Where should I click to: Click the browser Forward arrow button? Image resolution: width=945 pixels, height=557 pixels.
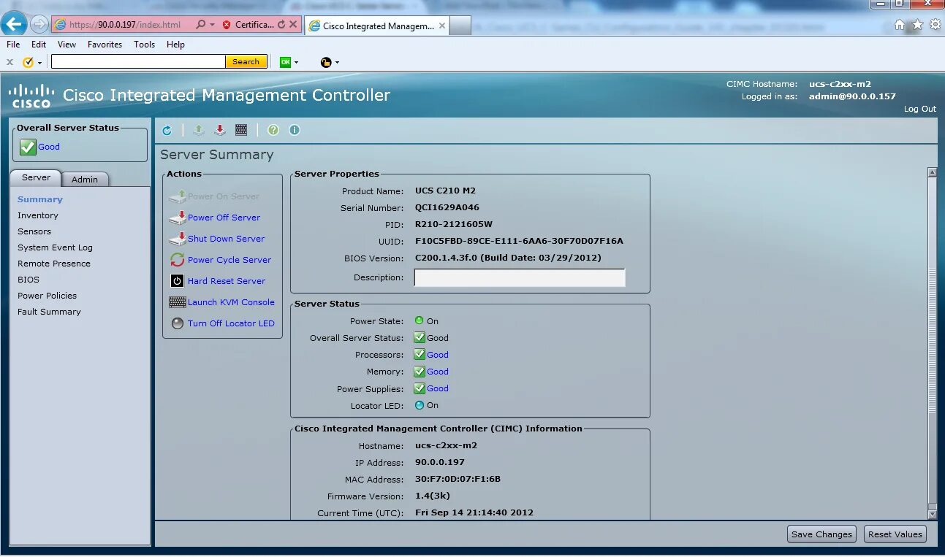click(x=39, y=24)
